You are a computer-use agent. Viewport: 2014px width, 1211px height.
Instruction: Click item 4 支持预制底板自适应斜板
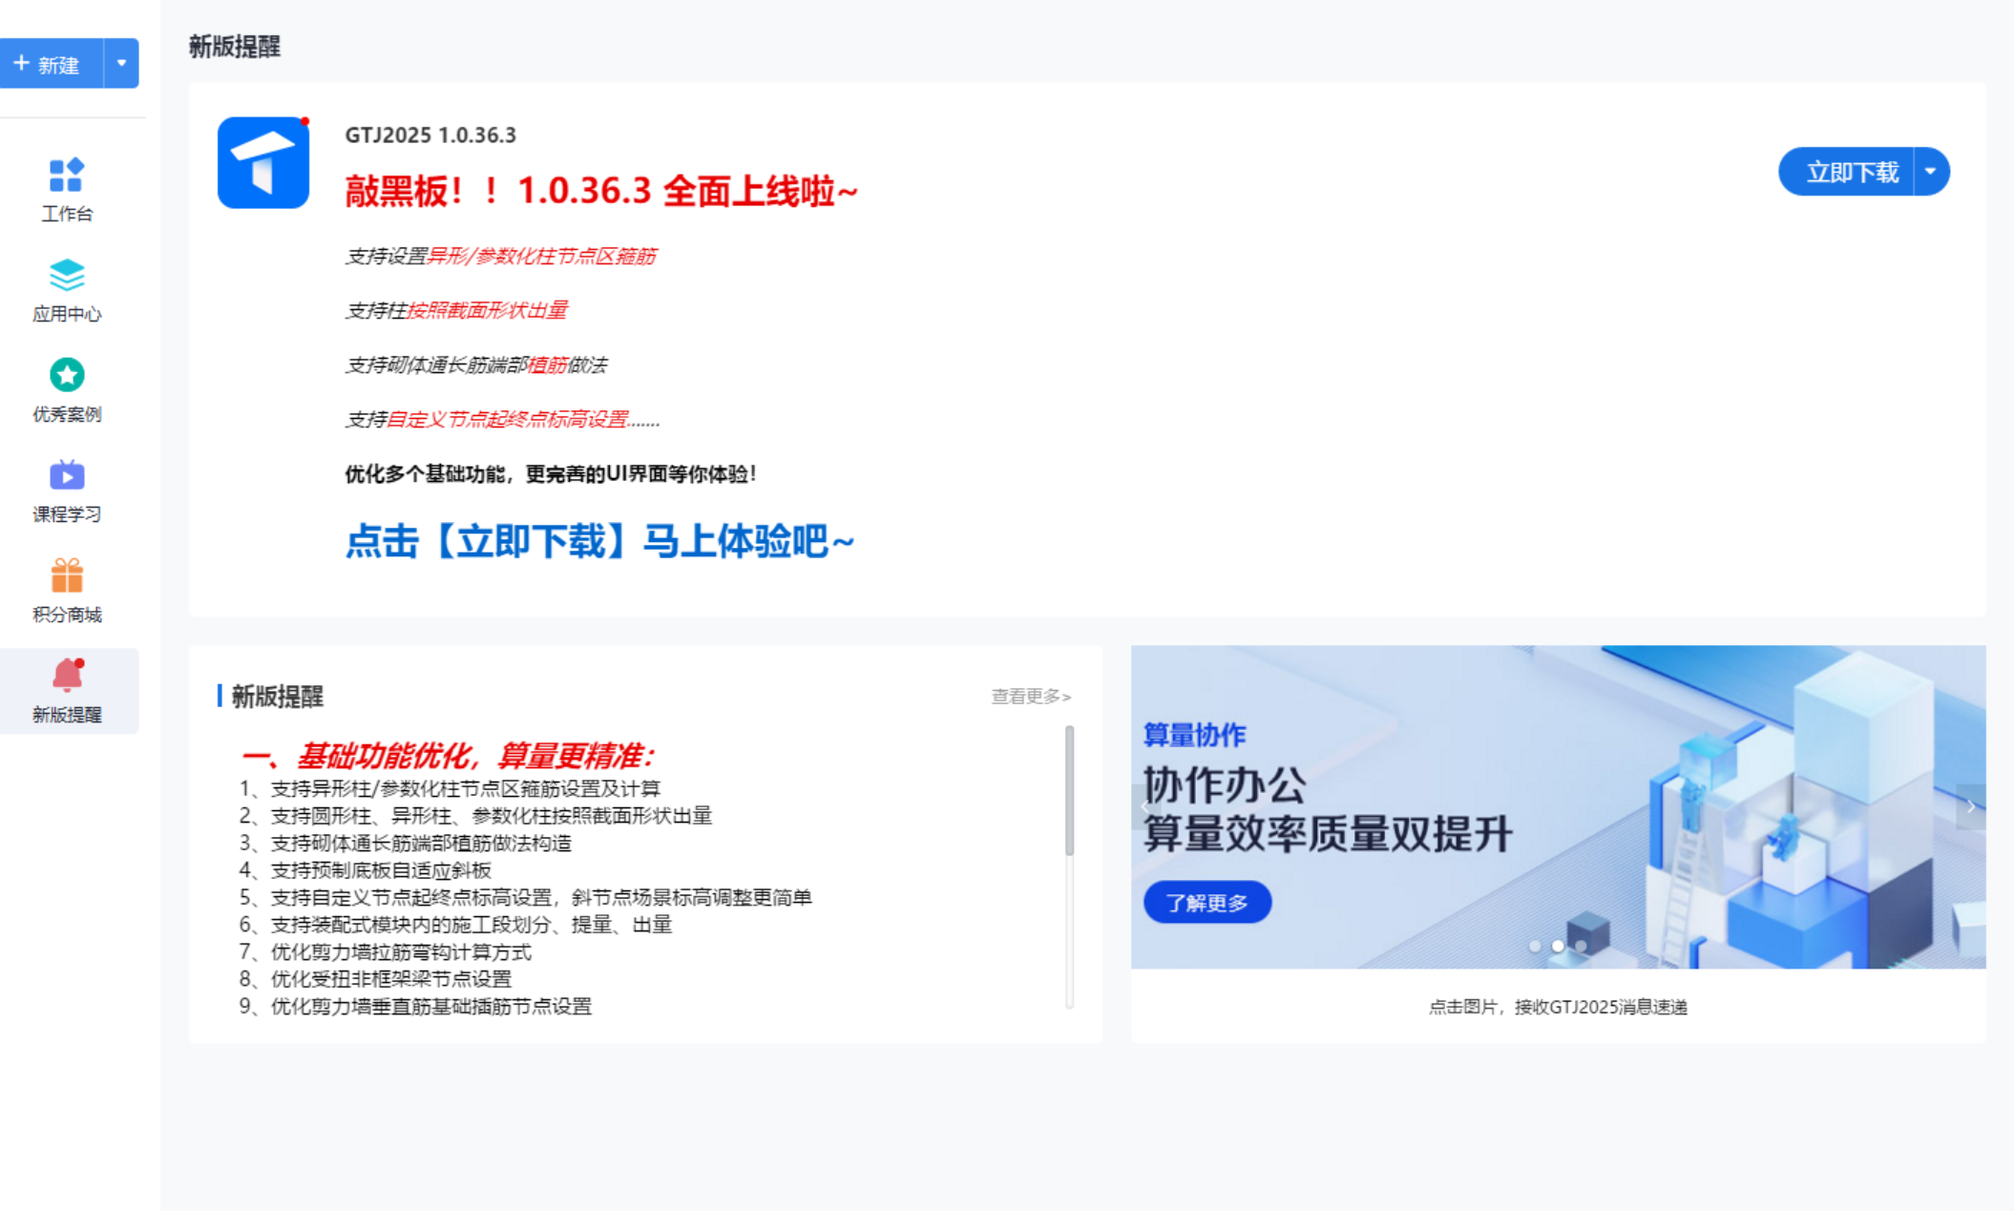365,870
